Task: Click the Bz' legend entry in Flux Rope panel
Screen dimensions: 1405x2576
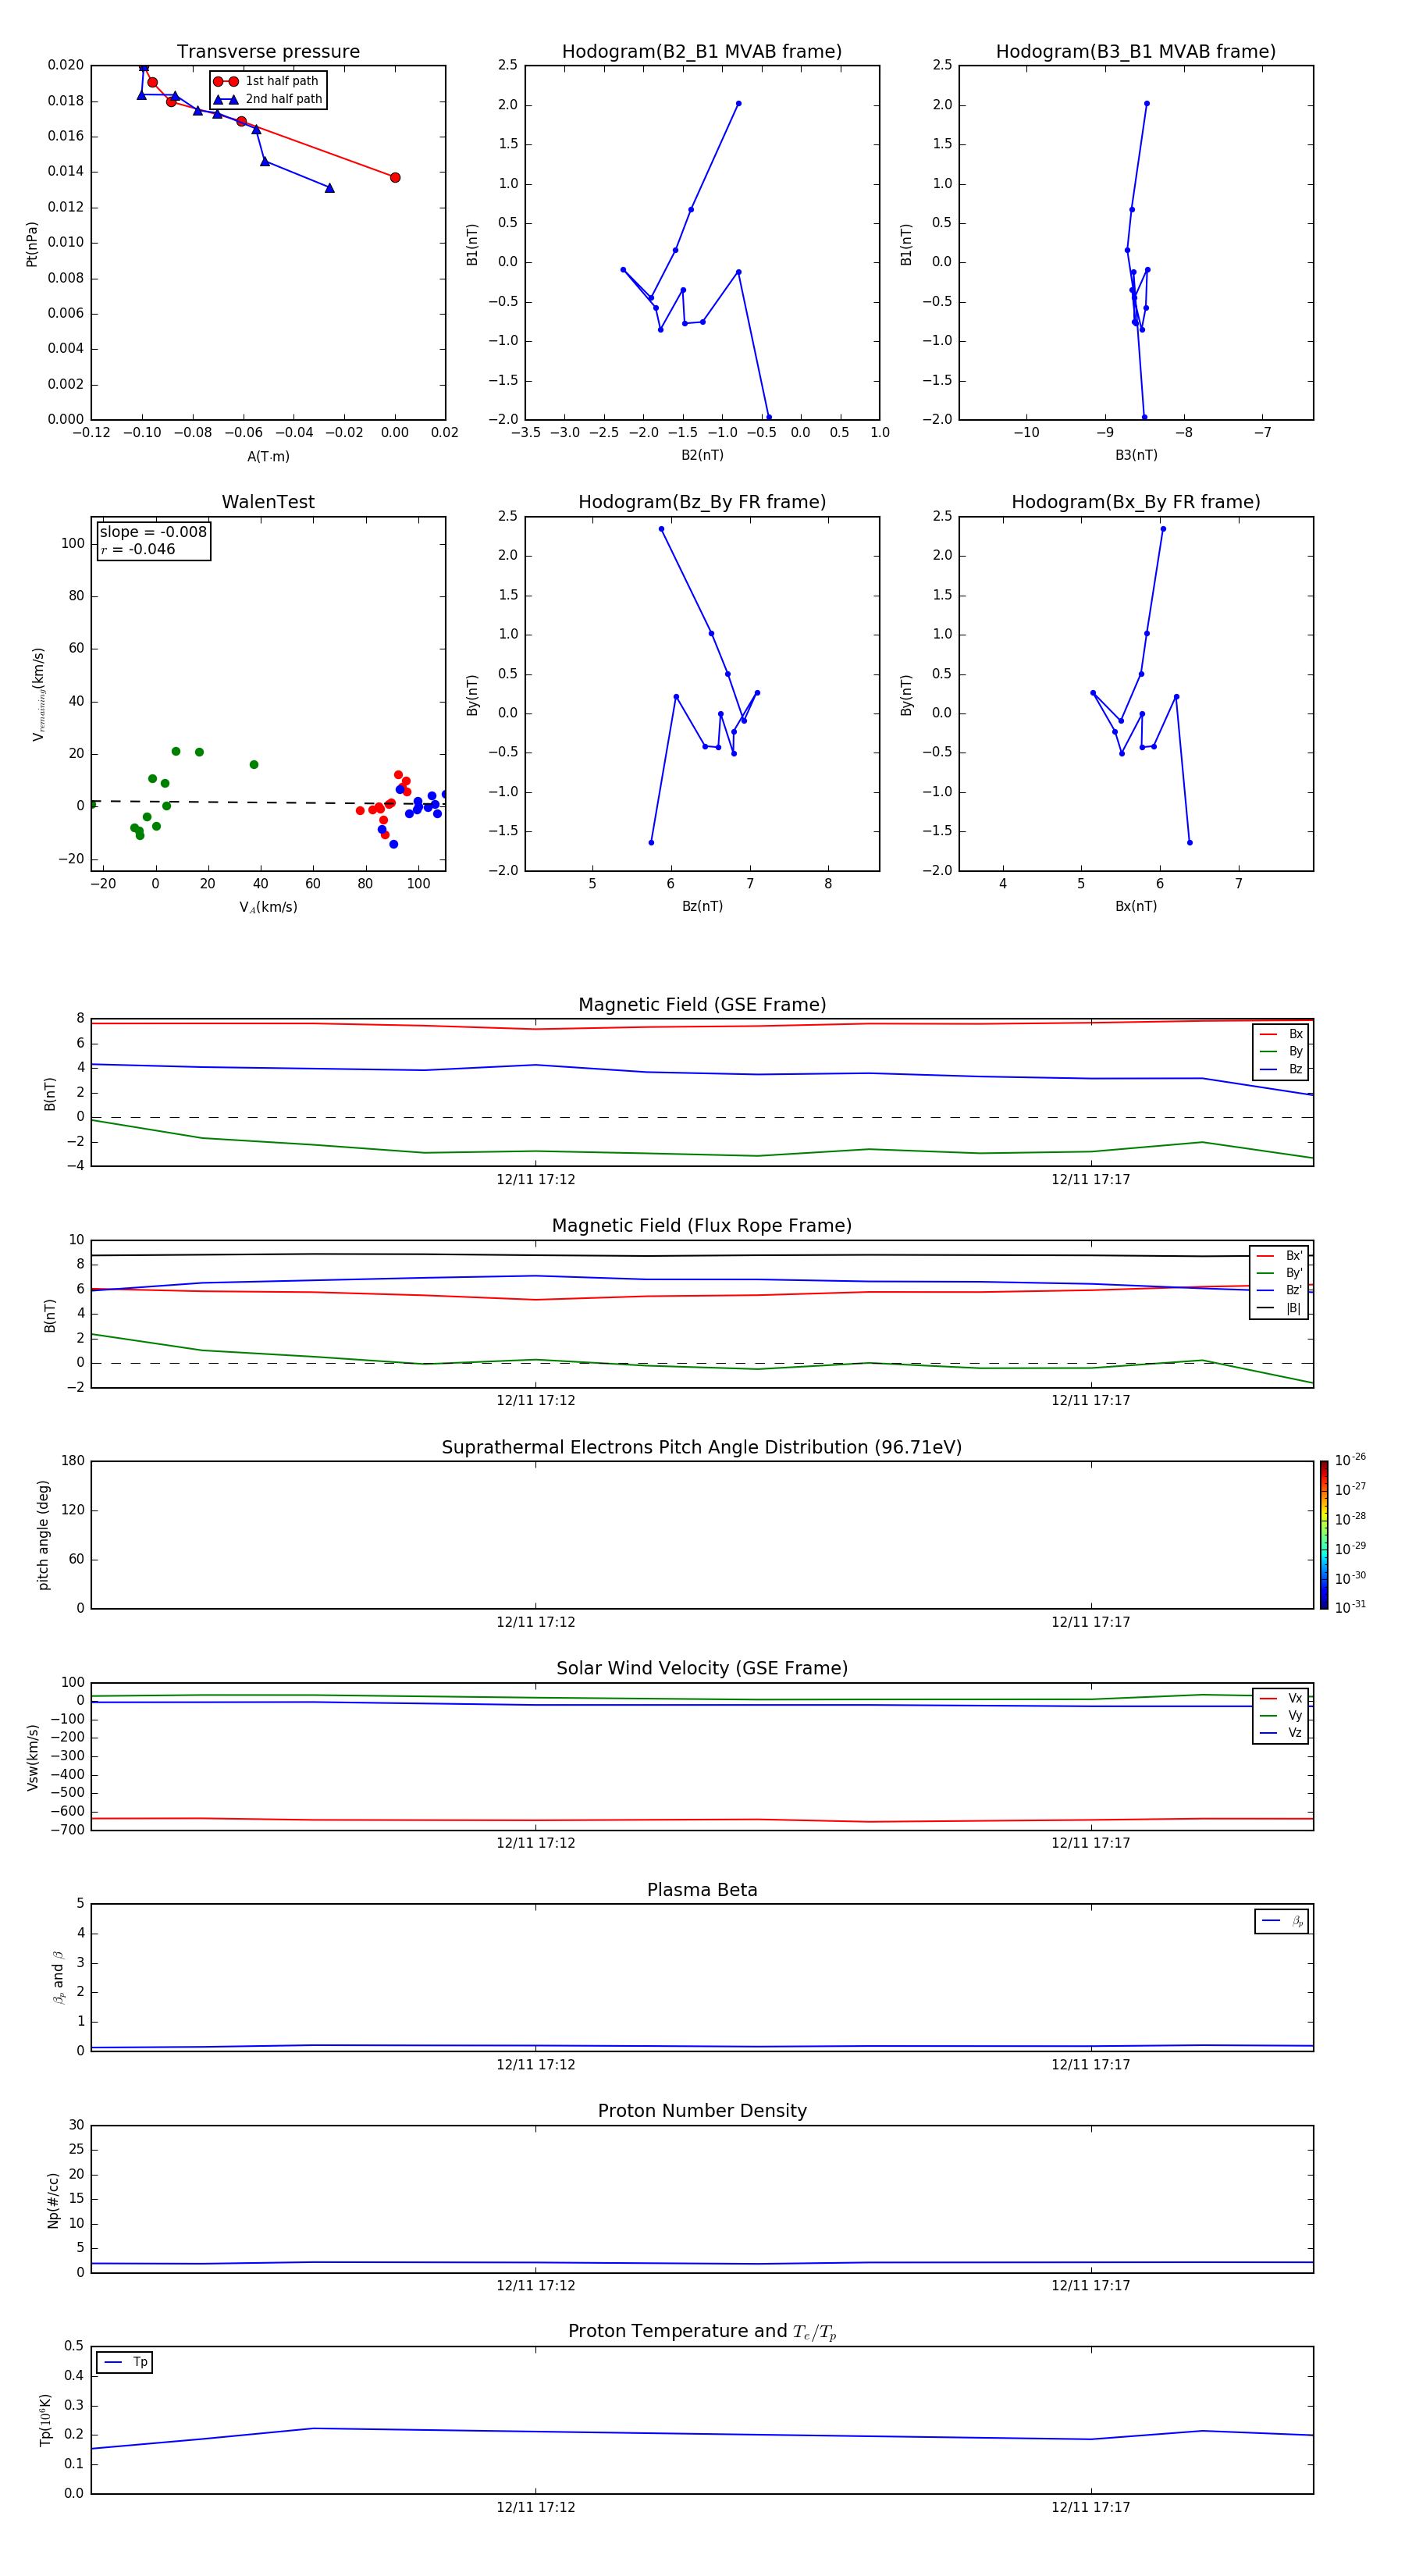Action: coord(1279,1290)
